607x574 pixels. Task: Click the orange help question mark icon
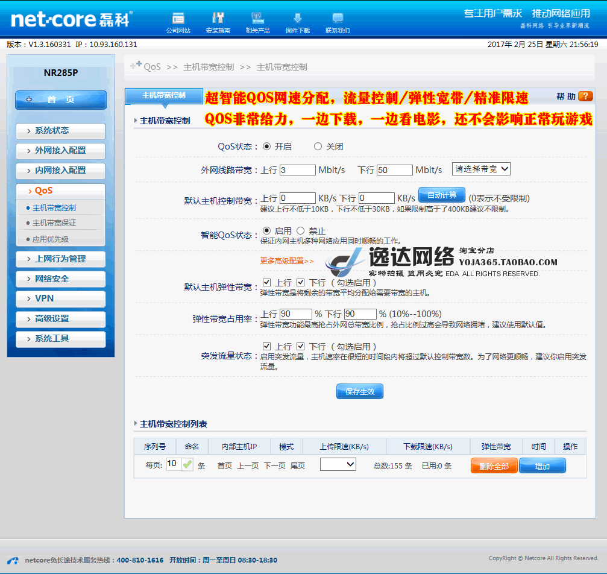585,96
